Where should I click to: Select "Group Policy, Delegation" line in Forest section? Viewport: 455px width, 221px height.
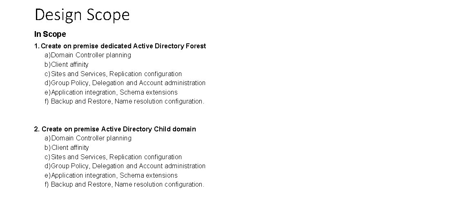(128, 83)
